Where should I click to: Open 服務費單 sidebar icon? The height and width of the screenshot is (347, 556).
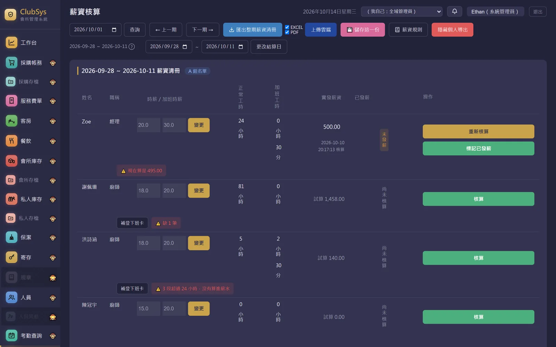click(11, 101)
